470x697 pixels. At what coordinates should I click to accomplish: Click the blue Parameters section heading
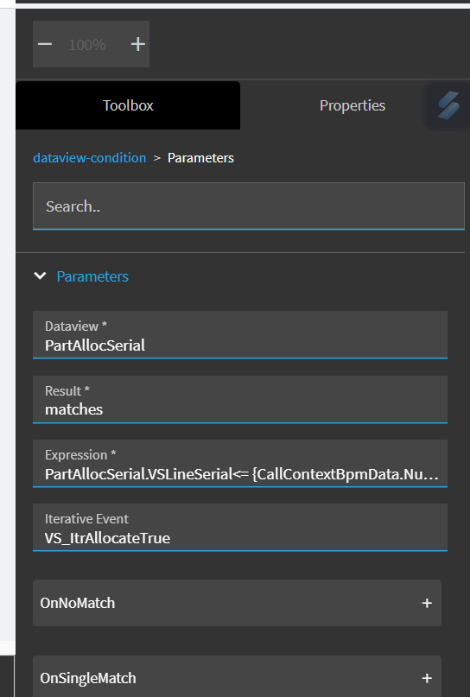tap(92, 276)
